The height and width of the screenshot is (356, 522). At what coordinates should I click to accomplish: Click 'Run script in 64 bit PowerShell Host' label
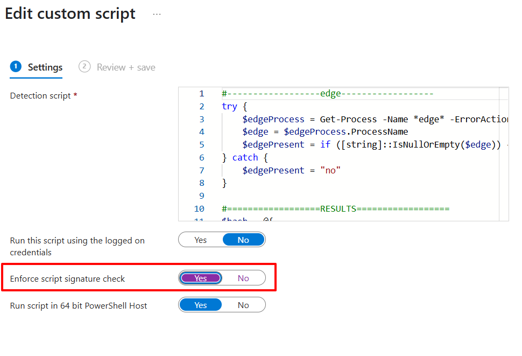pyautogui.click(x=78, y=306)
